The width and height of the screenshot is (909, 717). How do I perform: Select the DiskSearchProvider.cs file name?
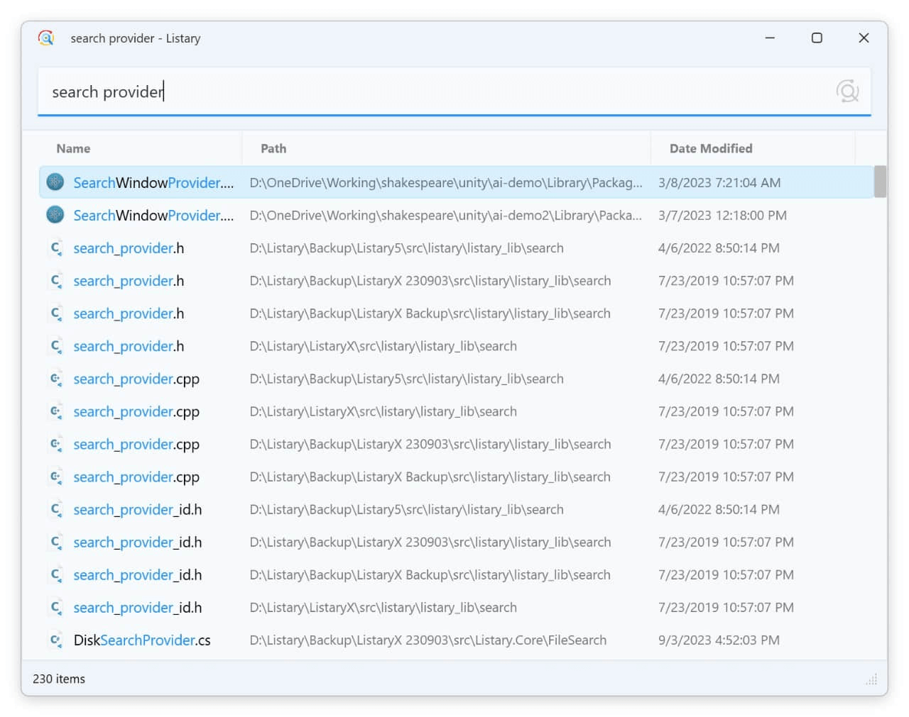tap(142, 640)
